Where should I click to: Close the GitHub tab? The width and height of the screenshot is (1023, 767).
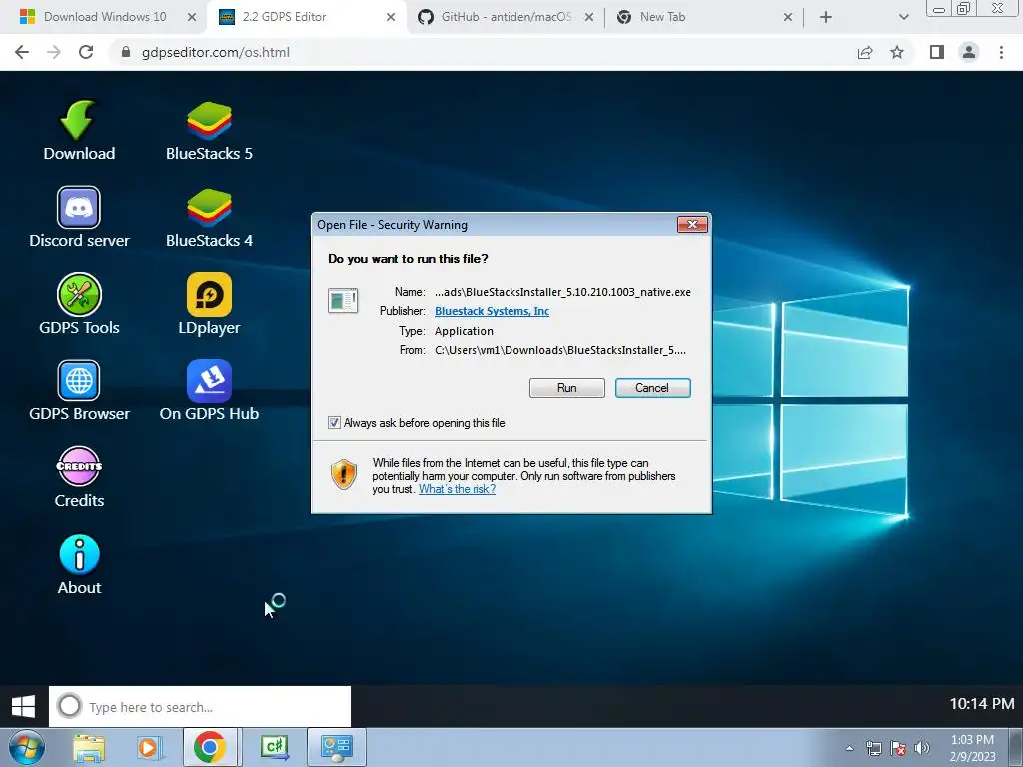tap(589, 17)
